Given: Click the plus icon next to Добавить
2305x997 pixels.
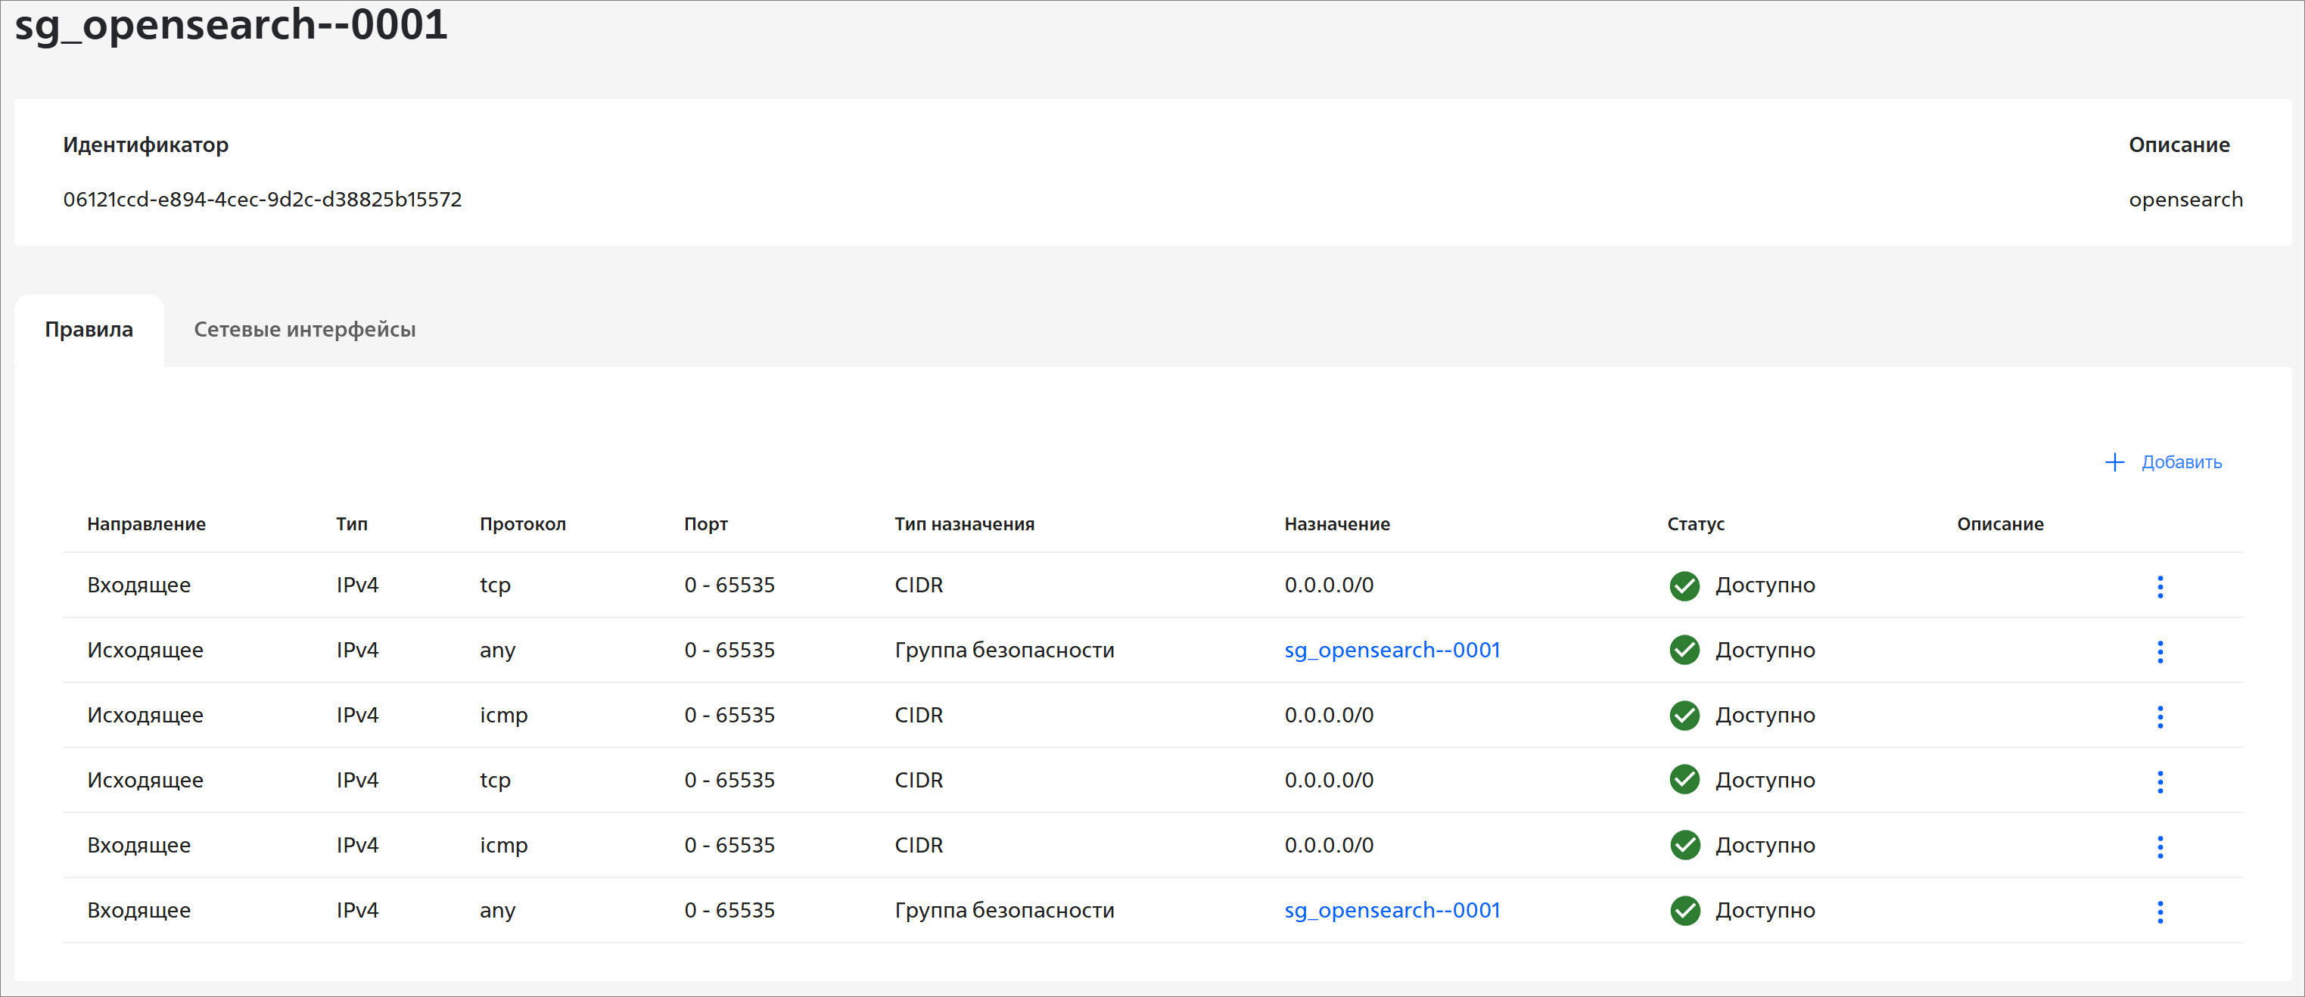Looking at the screenshot, I should coord(2114,461).
